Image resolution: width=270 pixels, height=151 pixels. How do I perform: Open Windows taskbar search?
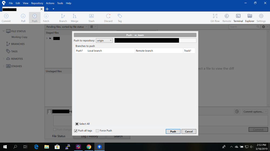click(x=15, y=147)
